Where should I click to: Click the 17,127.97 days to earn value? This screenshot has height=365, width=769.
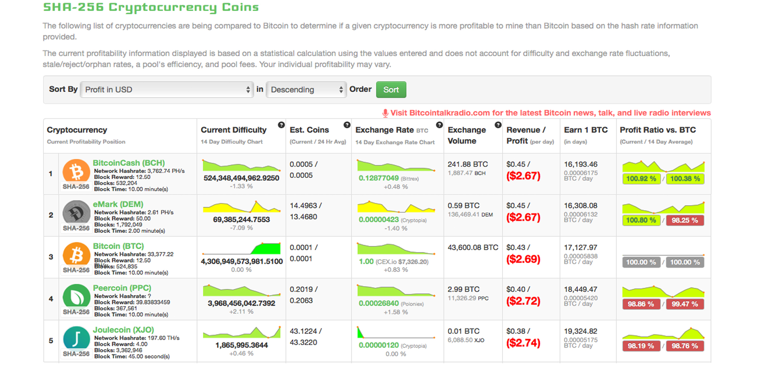(581, 248)
